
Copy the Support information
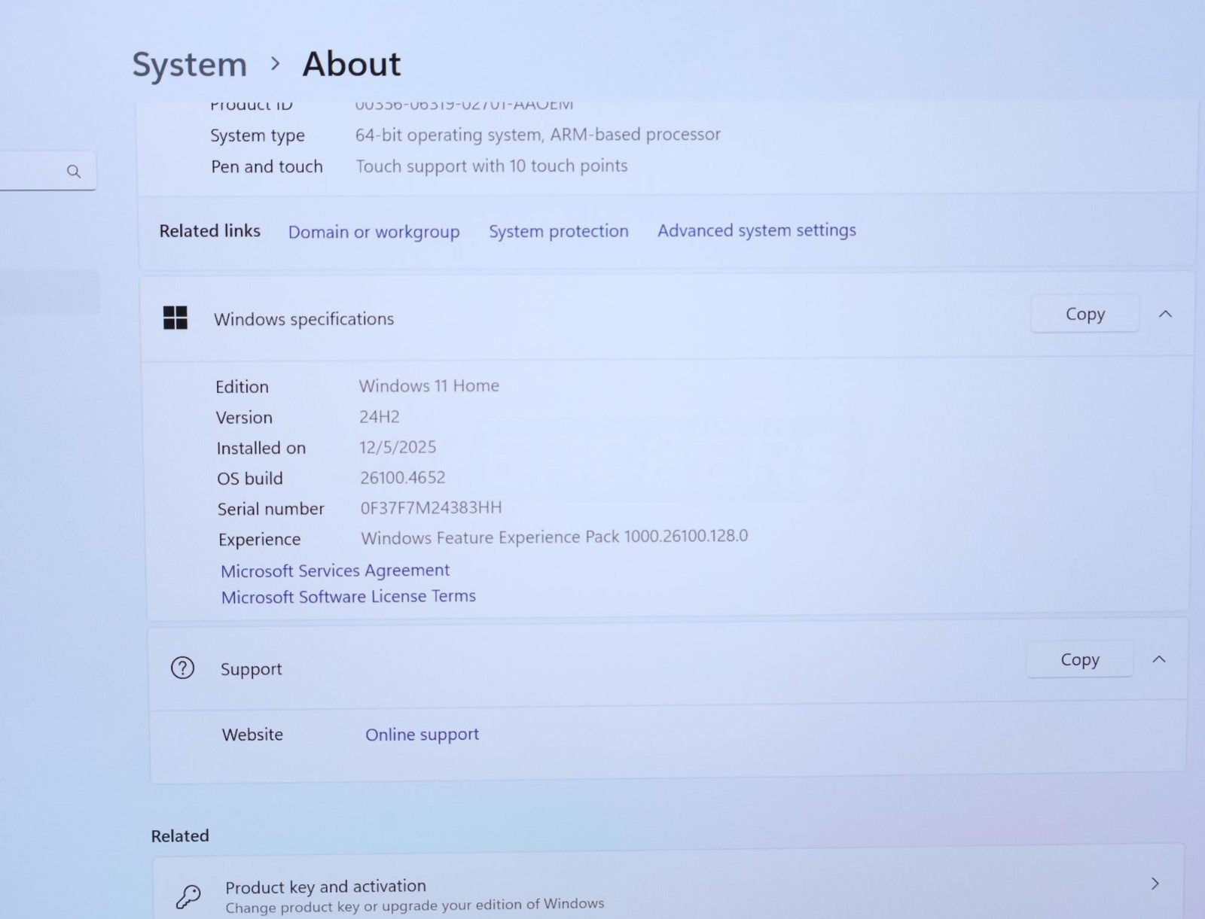coord(1079,660)
